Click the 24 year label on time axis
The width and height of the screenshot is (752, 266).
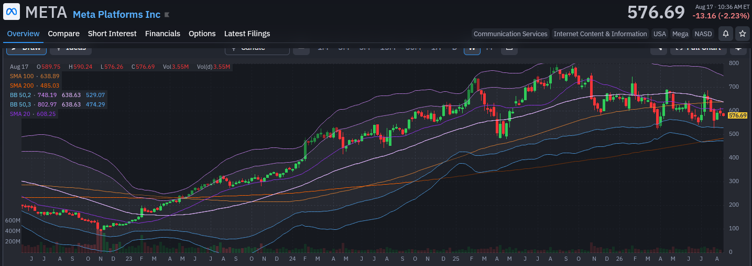click(x=292, y=259)
